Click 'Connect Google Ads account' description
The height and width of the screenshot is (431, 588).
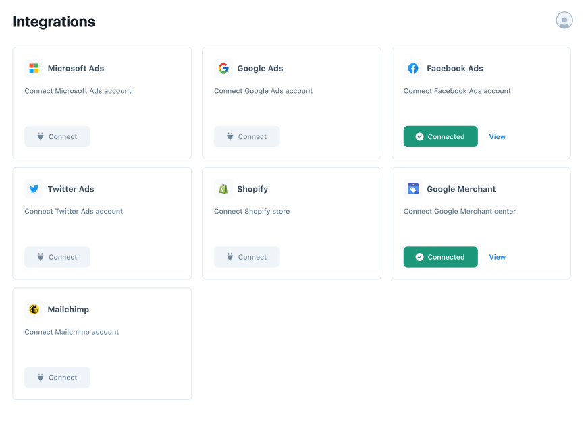pyautogui.click(x=263, y=91)
